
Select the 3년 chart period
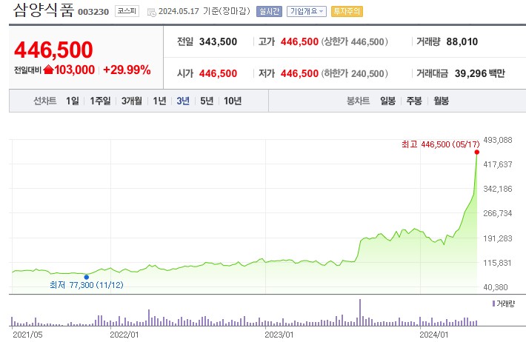pos(183,101)
